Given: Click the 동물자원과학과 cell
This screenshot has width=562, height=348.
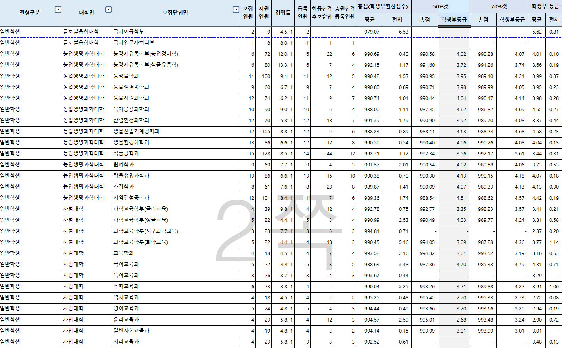Looking at the screenshot, I should 176,98.
